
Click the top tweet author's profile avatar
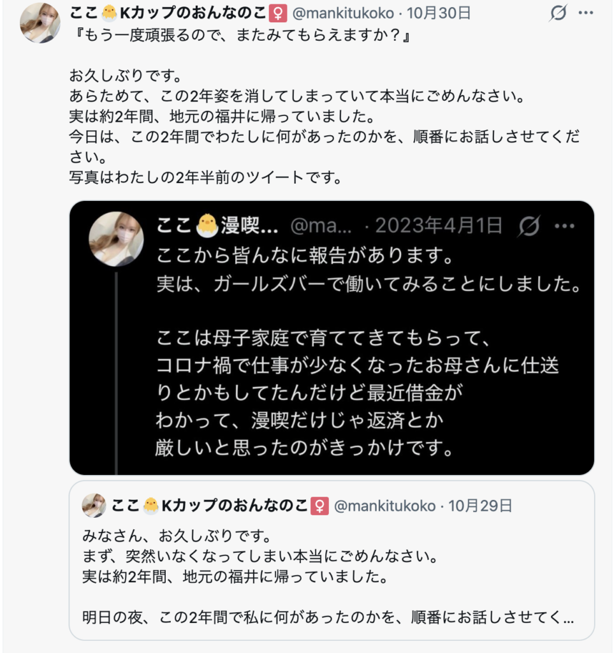pyautogui.click(x=40, y=23)
